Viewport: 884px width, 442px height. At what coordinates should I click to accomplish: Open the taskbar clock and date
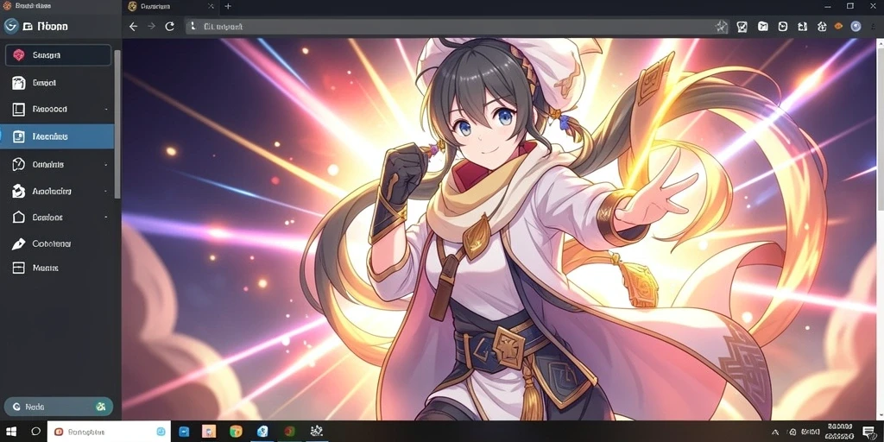tap(840, 432)
